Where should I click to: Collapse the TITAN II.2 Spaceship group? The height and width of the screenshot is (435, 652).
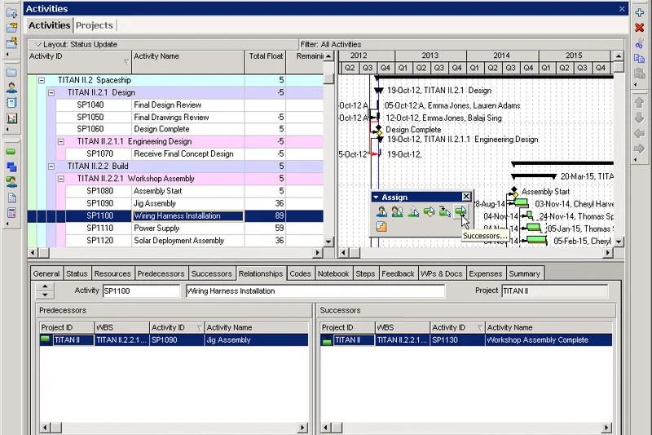42,80
